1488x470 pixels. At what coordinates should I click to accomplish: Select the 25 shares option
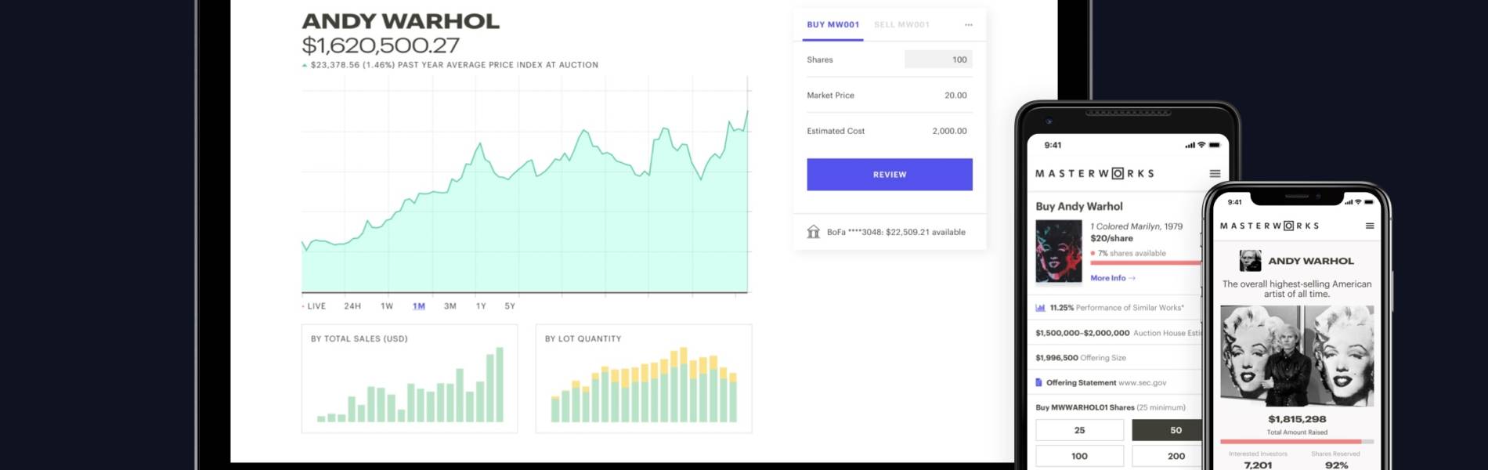point(1079,430)
